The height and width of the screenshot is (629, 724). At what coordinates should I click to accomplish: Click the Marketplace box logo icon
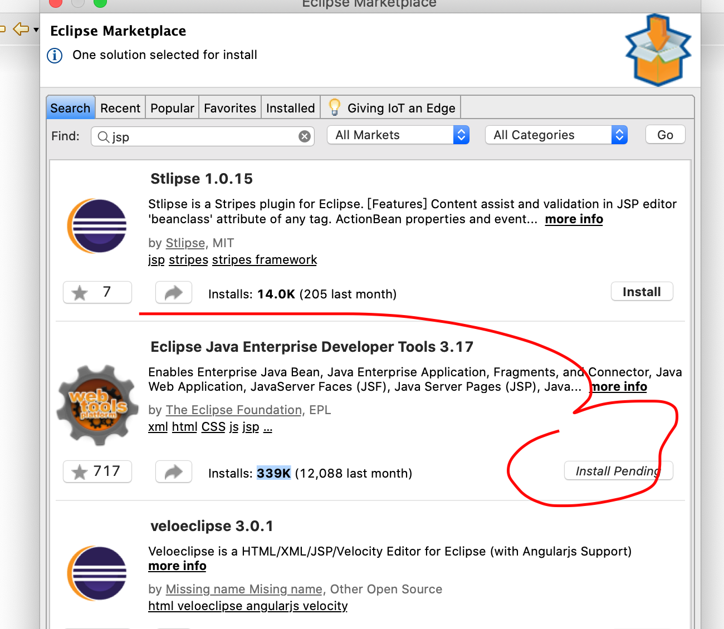(x=658, y=50)
